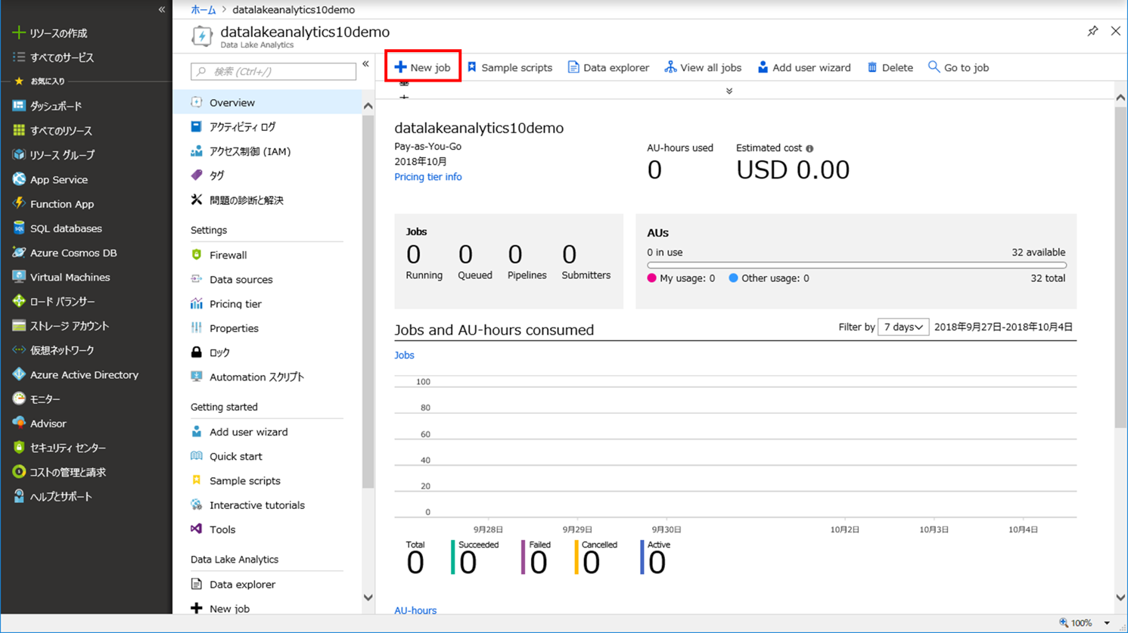Click Quick start book icon
The image size is (1128, 633).
[x=197, y=456]
